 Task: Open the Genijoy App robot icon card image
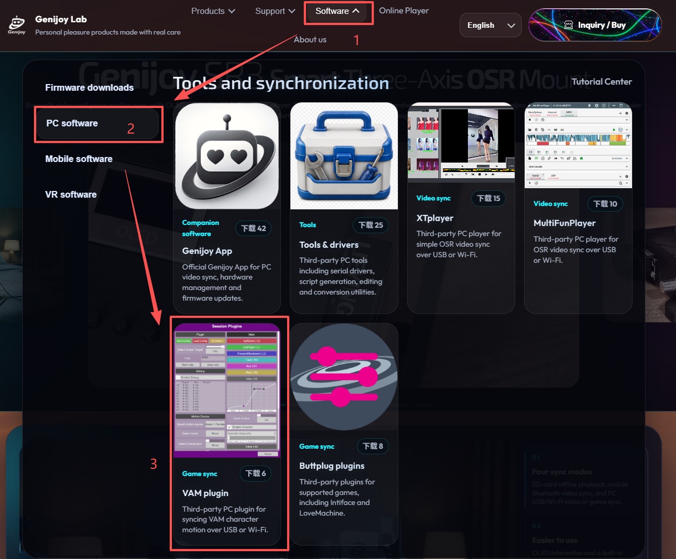(227, 156)
